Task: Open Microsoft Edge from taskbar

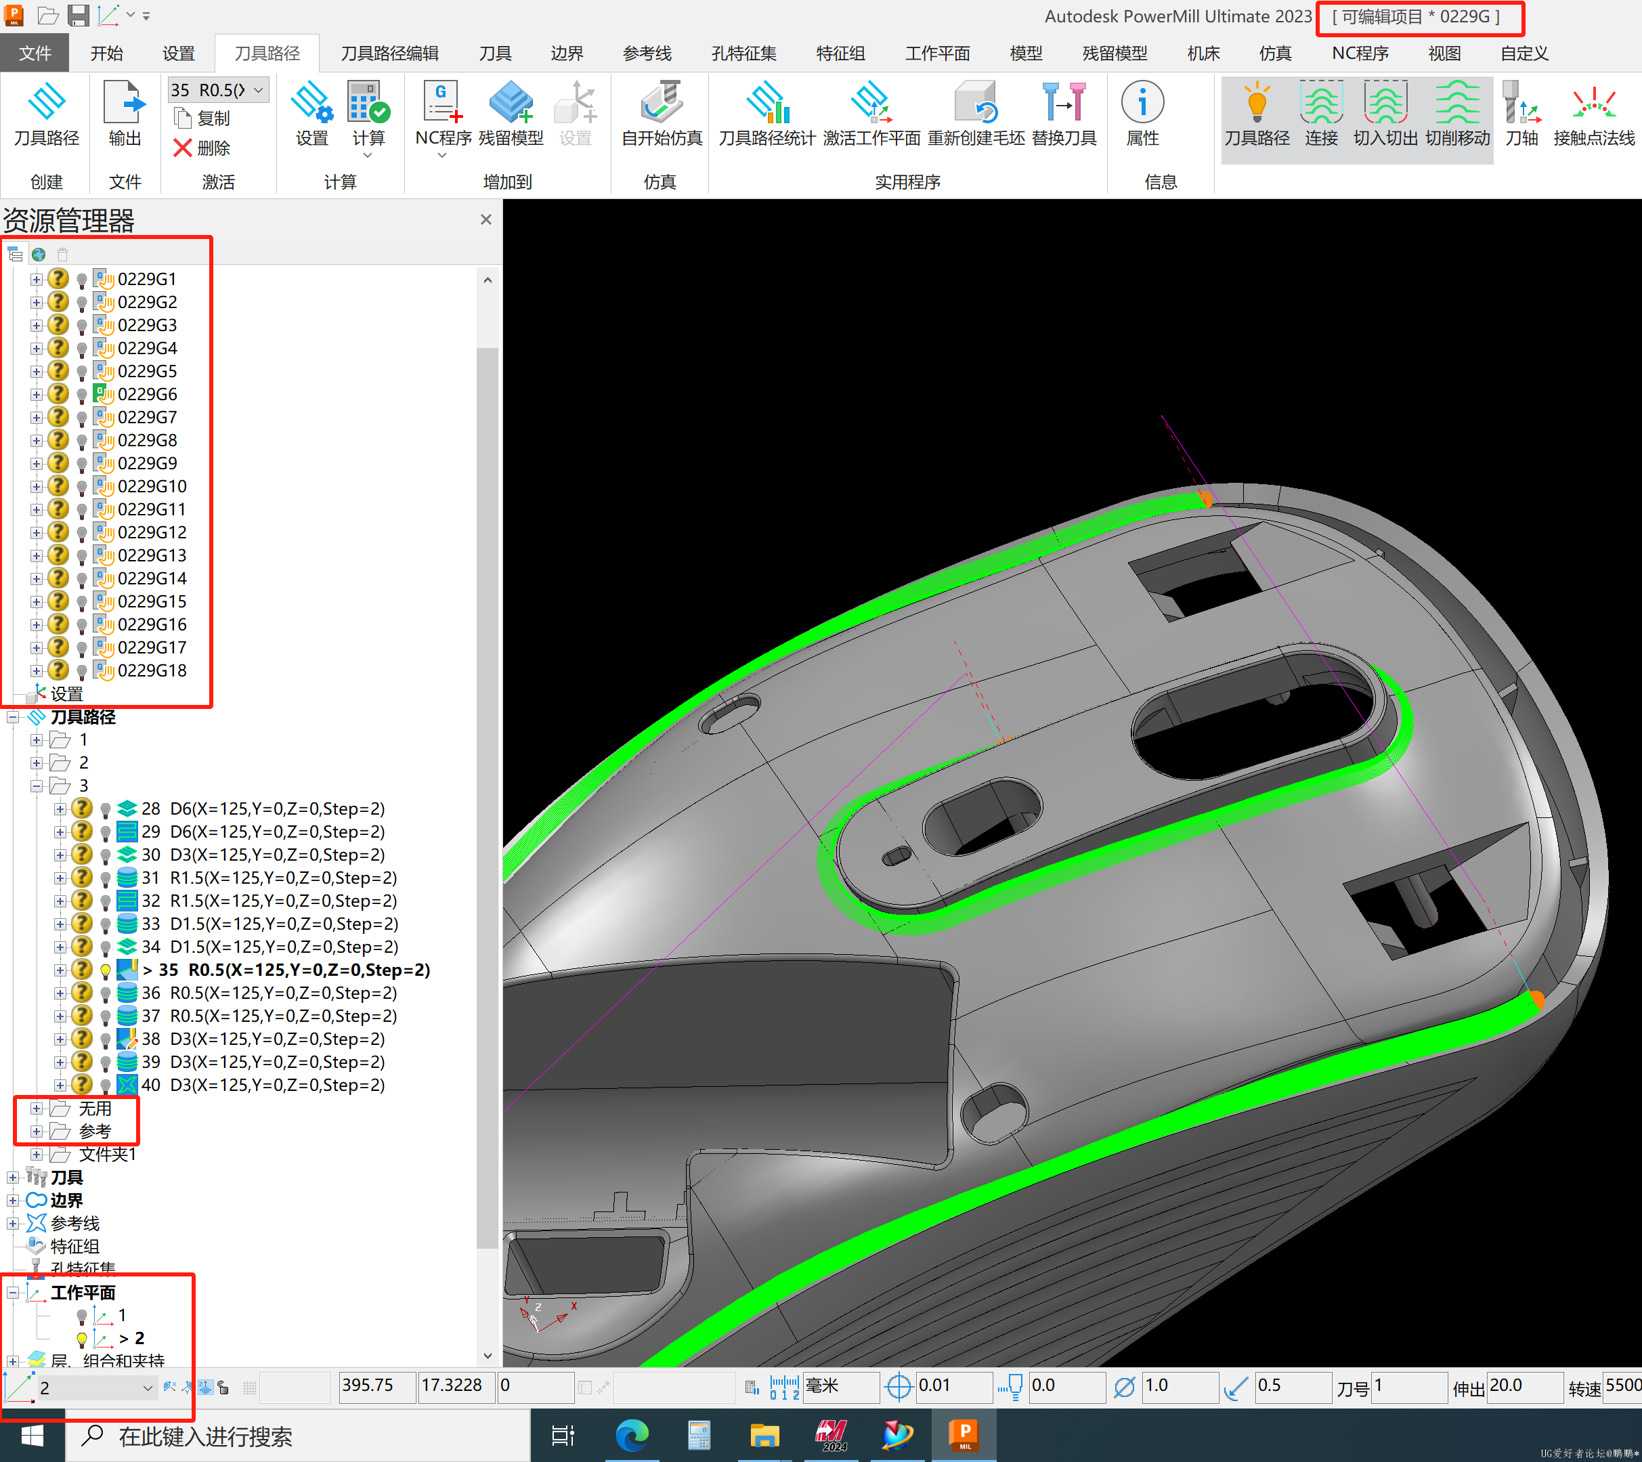Action: click(632, 1436)
